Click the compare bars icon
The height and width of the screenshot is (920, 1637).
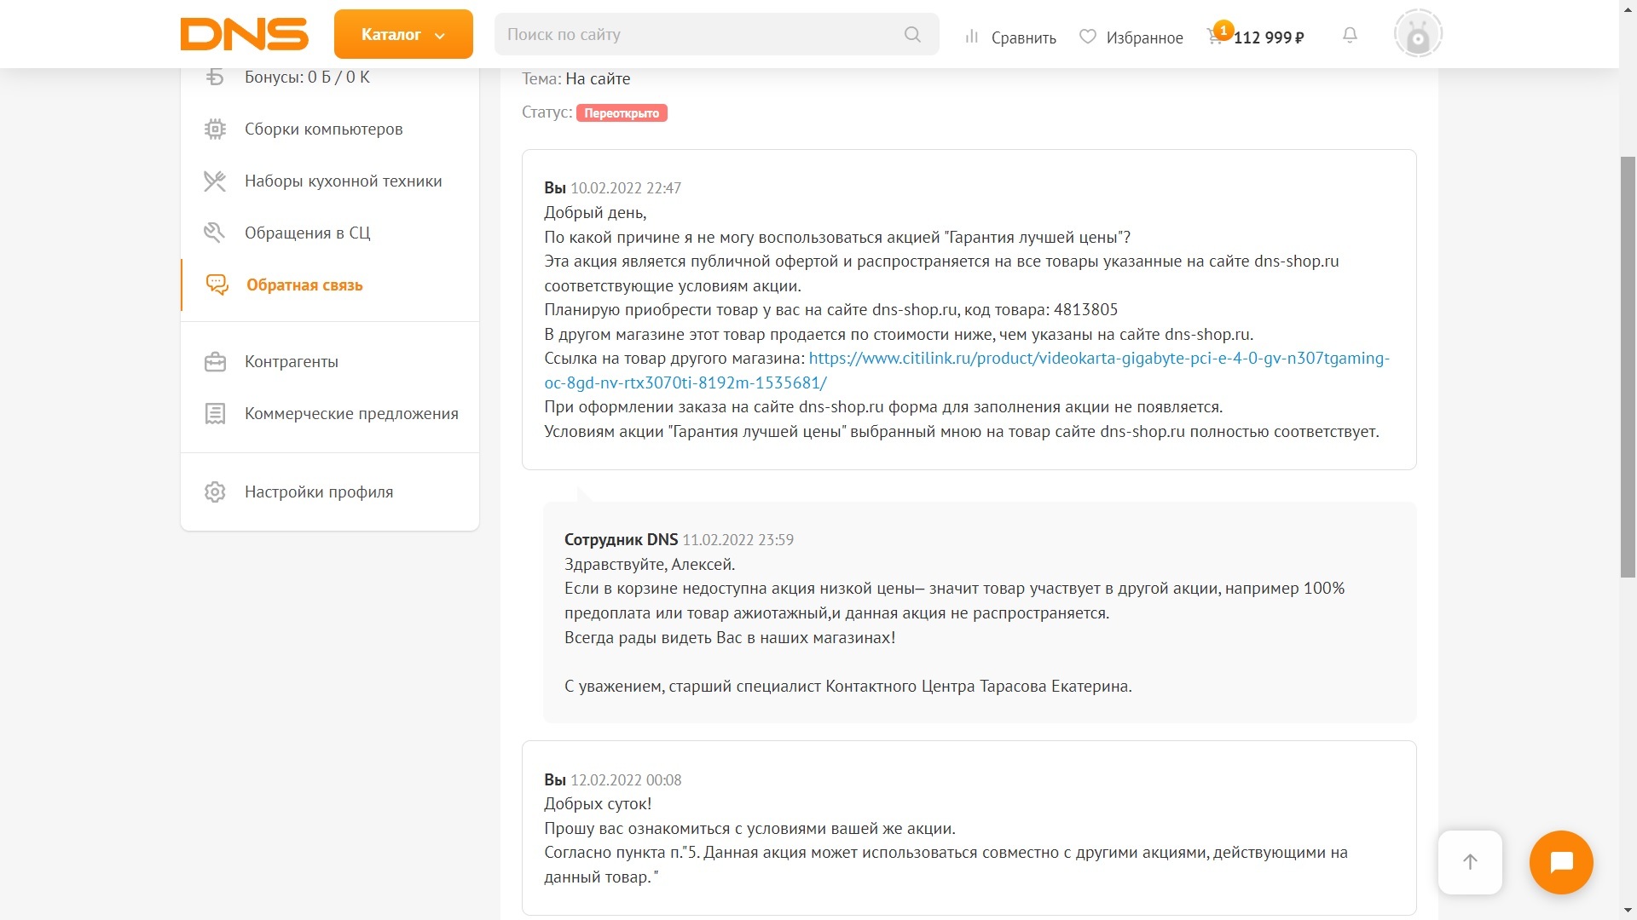click(x=971, y=37)
